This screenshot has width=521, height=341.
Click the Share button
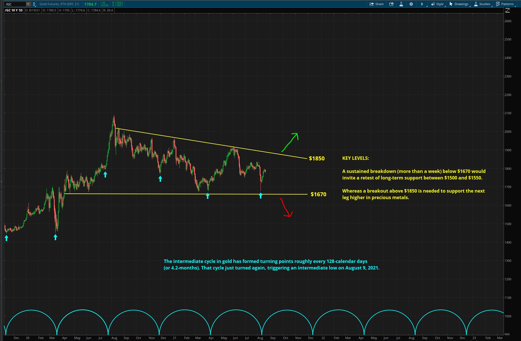point(376,4)
